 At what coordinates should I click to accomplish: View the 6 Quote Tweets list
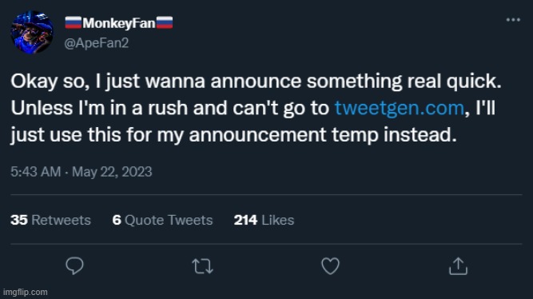click(x=162, y=220)
